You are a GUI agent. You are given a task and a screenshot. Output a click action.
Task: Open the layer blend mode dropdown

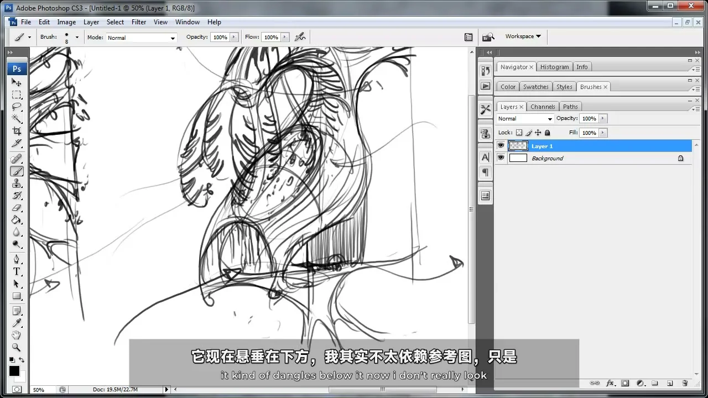524,119
